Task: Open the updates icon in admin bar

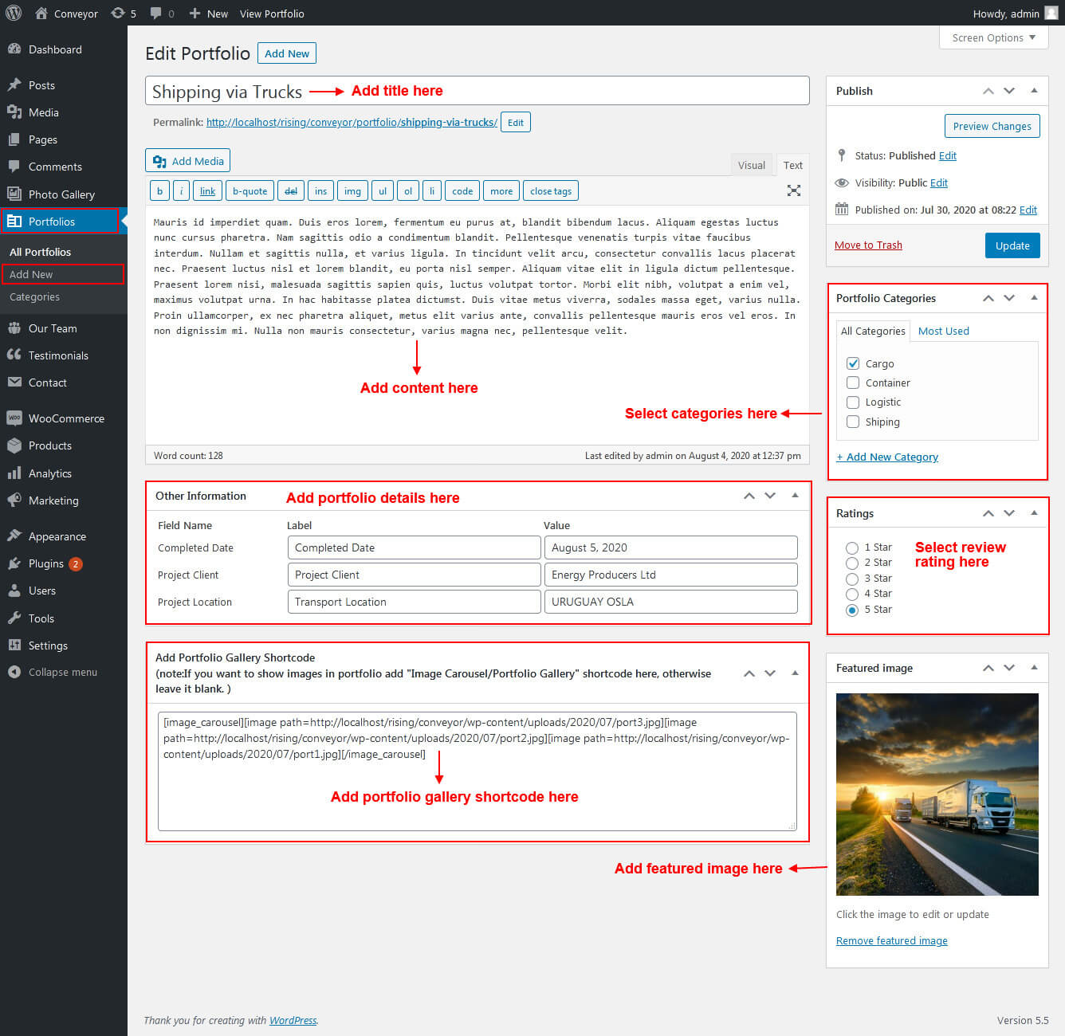Action: 118,13
